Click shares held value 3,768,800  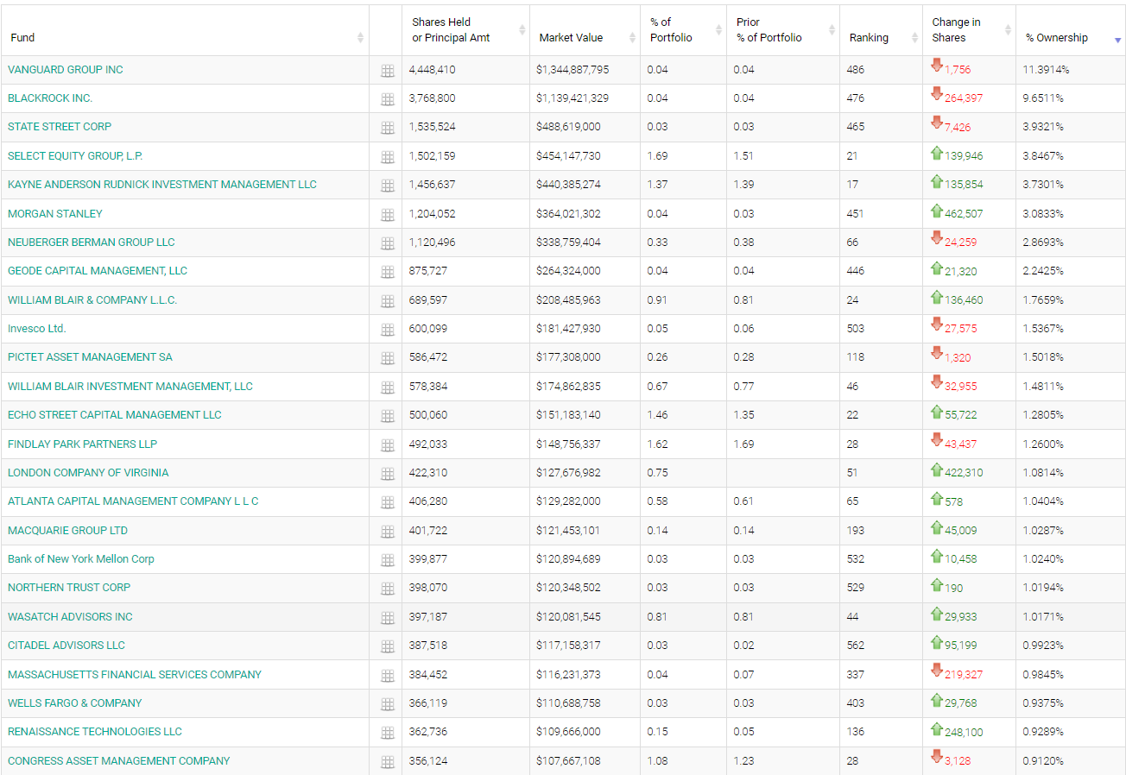(x=432, y=98)
